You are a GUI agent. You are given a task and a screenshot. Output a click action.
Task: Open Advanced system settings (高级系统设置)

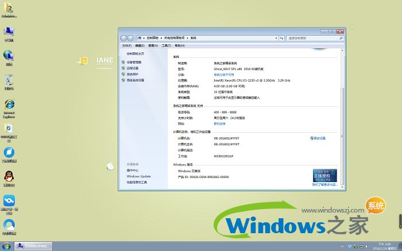[x=136, y=80]
